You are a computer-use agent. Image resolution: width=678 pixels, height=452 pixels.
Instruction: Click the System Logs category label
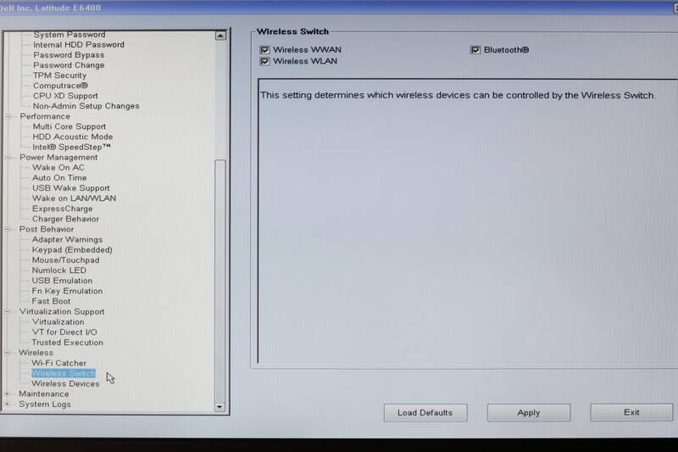[45, 405]
